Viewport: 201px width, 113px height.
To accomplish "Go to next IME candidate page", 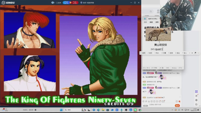I will click(x=192, y=53).
